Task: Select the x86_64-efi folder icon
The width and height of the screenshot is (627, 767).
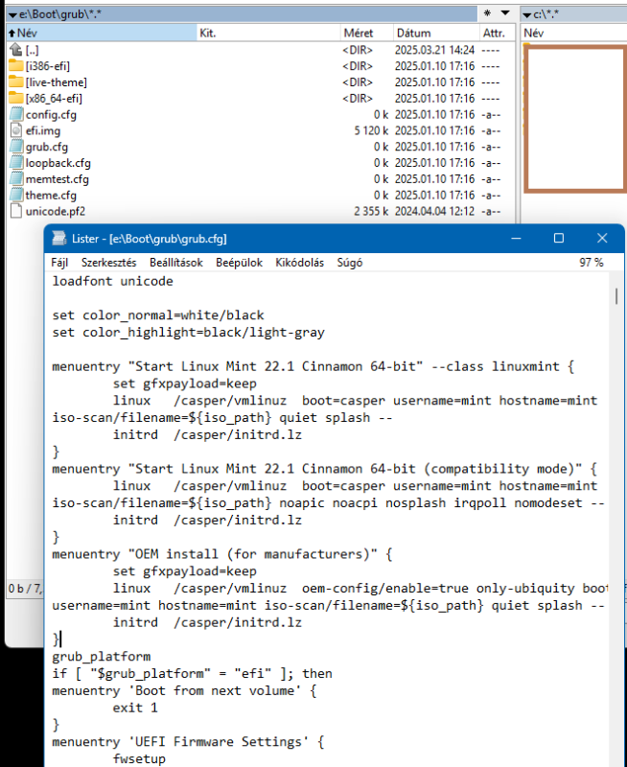Action: pos(15,98)
